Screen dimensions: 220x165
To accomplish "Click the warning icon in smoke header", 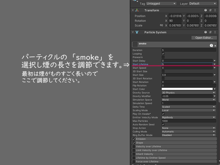I will [211, 45].
